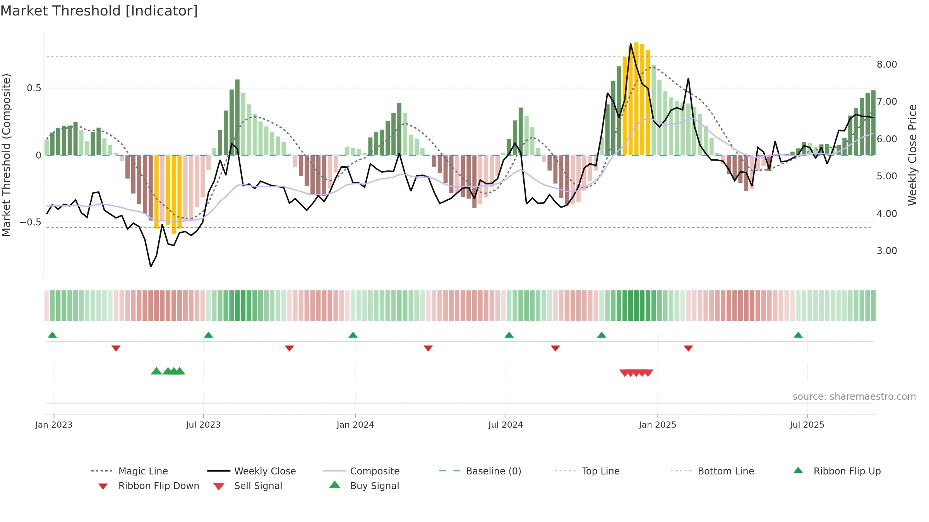
Task: Click the ribbon flip up marker at July 2024
Action: tap(509, 335)
